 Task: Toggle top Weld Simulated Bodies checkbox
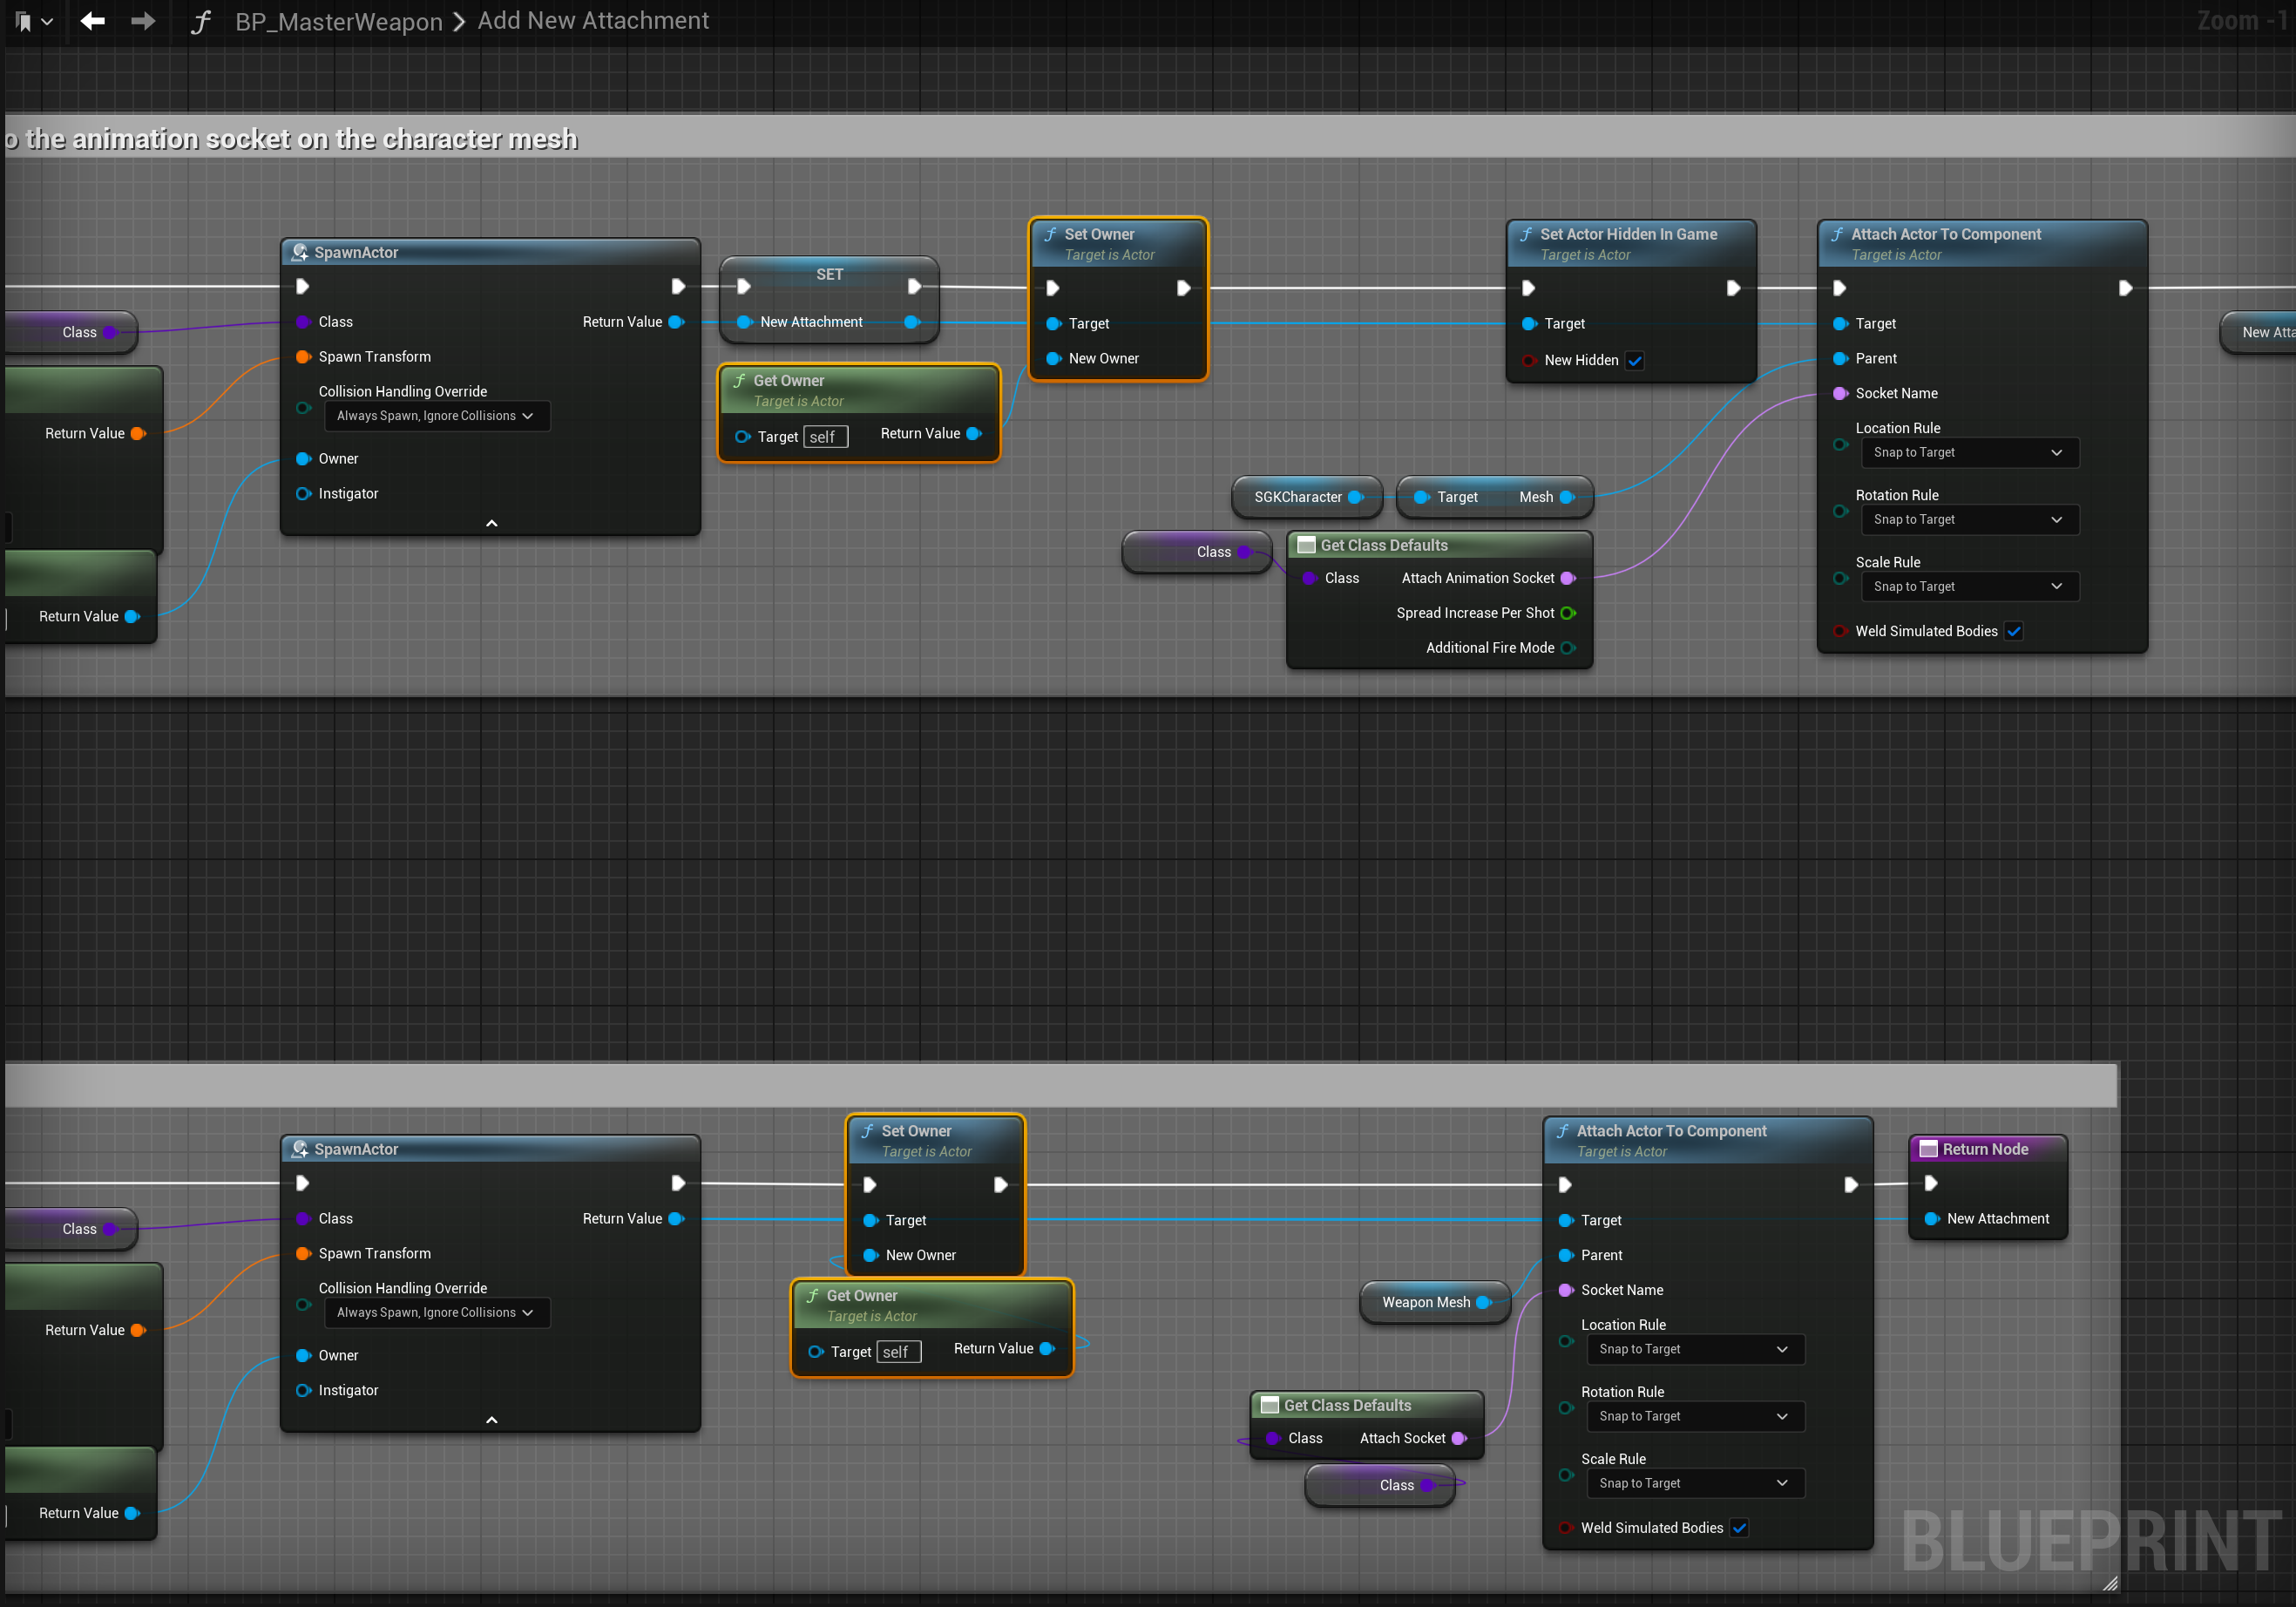point(2014,631)
